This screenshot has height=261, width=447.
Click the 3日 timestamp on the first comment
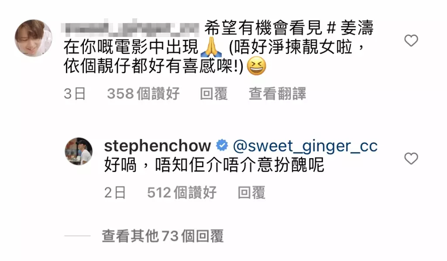75,94
